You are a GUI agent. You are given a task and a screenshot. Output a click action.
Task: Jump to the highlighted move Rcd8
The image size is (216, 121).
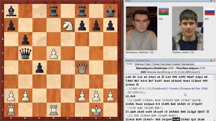[176, 119]
